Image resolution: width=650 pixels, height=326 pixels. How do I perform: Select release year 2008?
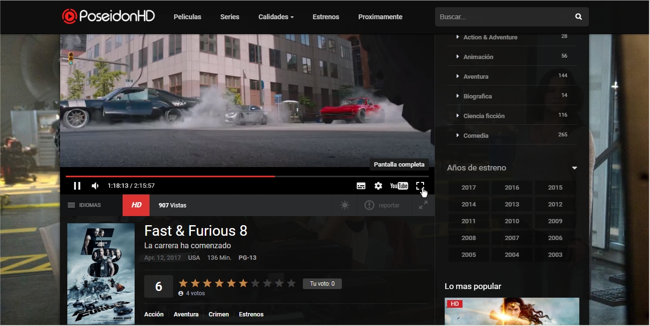click(469, 238)
